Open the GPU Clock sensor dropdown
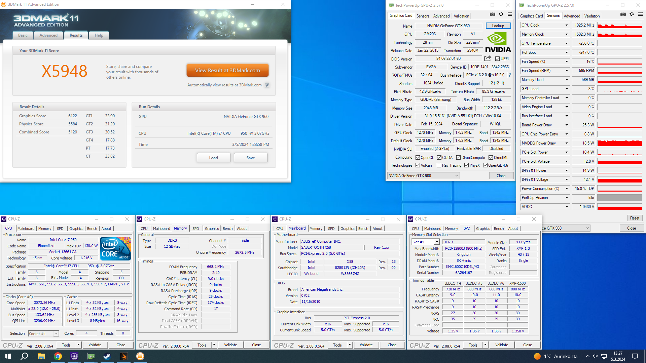Image resolution: width=646 pixels, height=363 pixels. 567,25
